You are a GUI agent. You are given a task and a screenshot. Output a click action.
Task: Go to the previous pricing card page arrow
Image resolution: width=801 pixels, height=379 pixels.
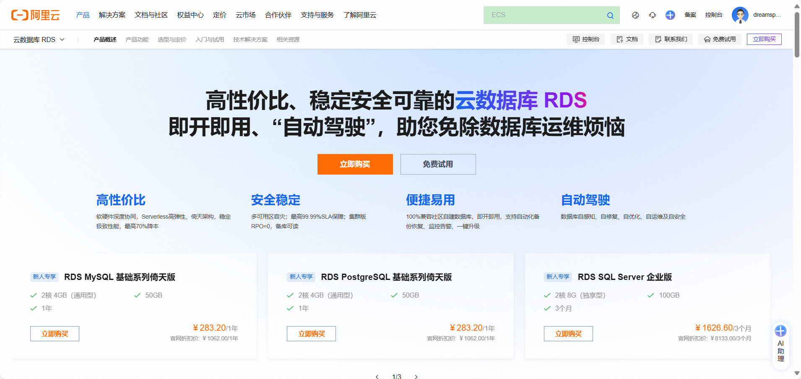[377, 376]
